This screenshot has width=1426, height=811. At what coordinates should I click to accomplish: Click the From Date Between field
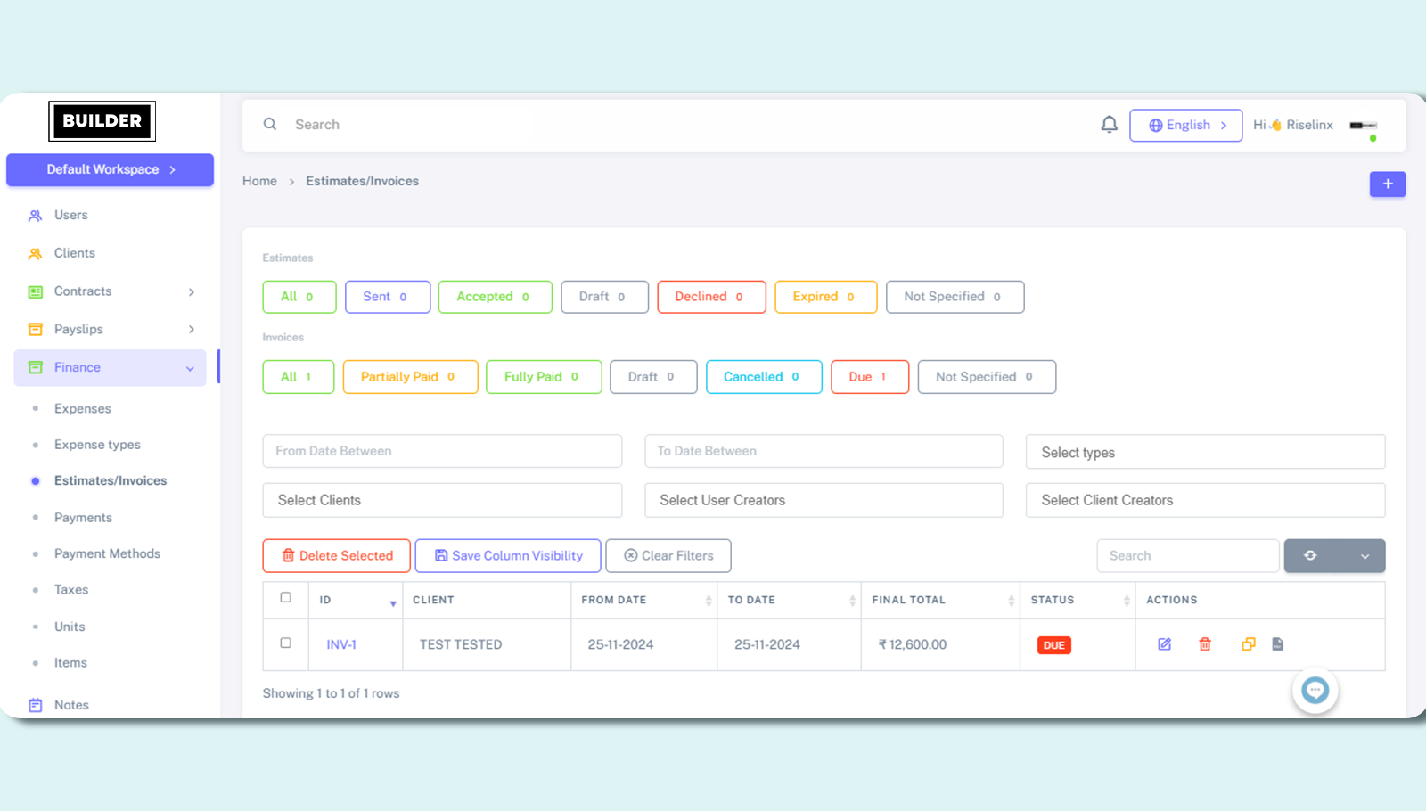click(442, 451)
